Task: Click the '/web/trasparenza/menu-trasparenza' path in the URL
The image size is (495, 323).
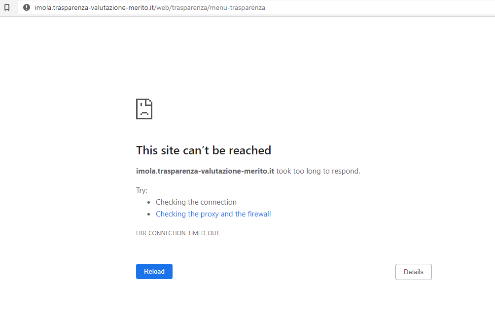Action: pyautogui.click(x=211, y=7)
